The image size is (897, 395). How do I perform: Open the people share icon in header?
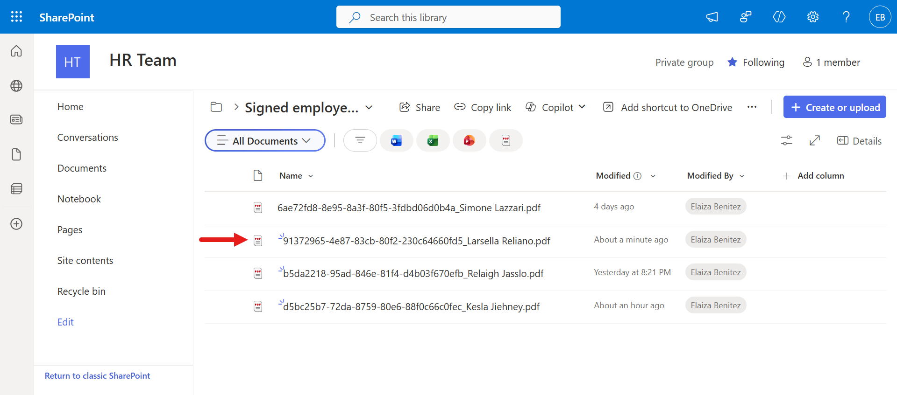pos(746,17)
